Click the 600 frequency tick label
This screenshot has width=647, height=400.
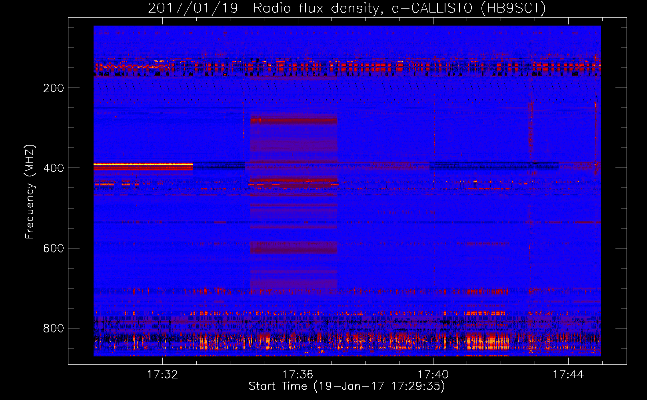tap(54, 248)
